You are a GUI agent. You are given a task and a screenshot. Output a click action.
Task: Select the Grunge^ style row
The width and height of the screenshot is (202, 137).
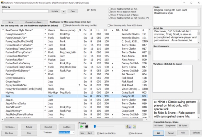[74, 74]
